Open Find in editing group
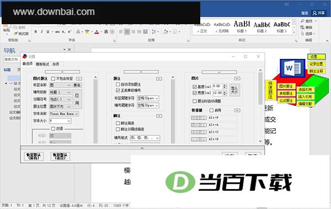The height and width of the screenshot is (209, 331). pyautogui.click(x=308, y=21)
